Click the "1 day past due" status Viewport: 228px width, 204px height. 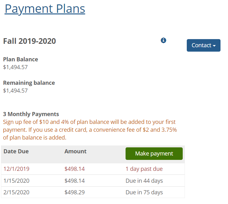pyautogui.click(x=144, y=169)
